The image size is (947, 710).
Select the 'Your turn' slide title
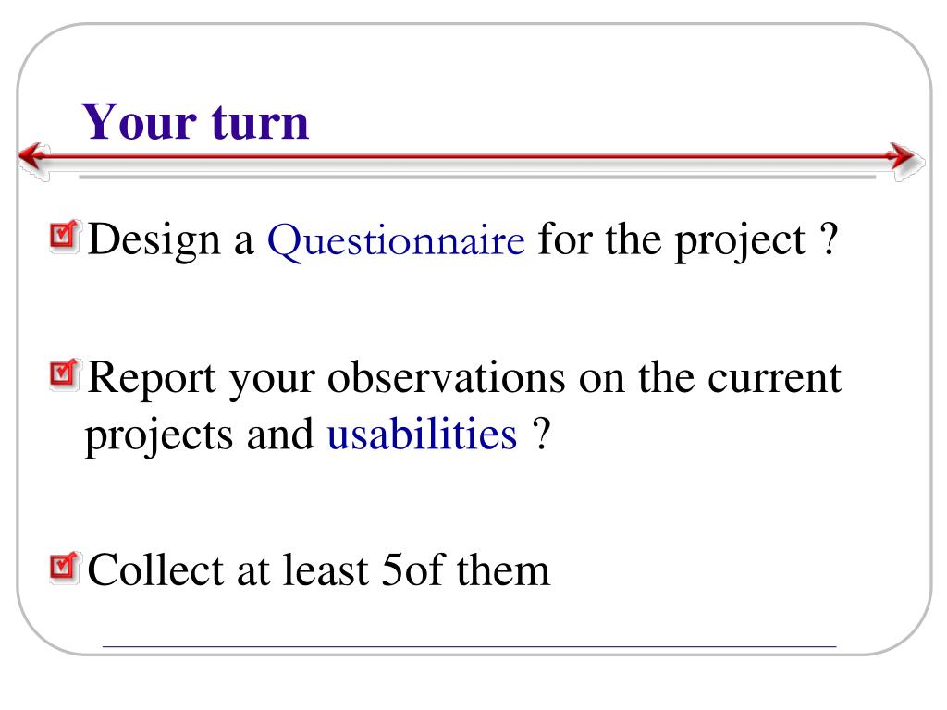(195, 122)
